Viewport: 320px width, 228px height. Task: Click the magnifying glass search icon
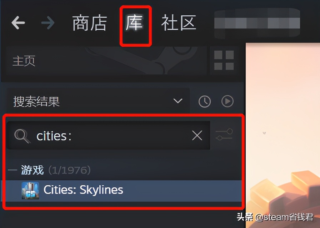[x=22, y=136]
